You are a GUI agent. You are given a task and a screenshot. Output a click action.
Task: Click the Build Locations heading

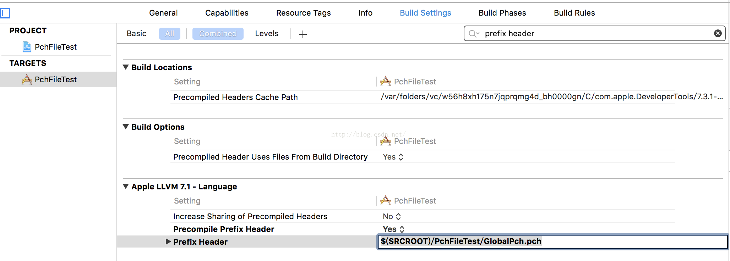162,67
